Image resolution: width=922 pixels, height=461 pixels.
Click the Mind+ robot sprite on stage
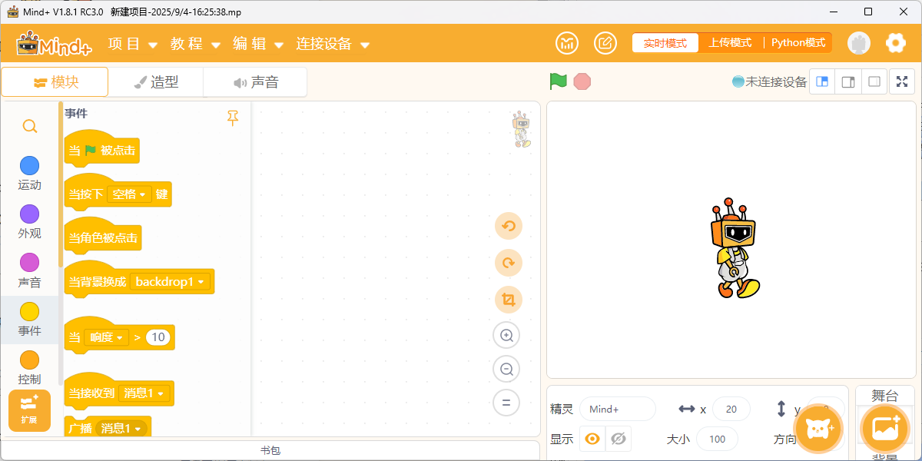tap(735, 248)
